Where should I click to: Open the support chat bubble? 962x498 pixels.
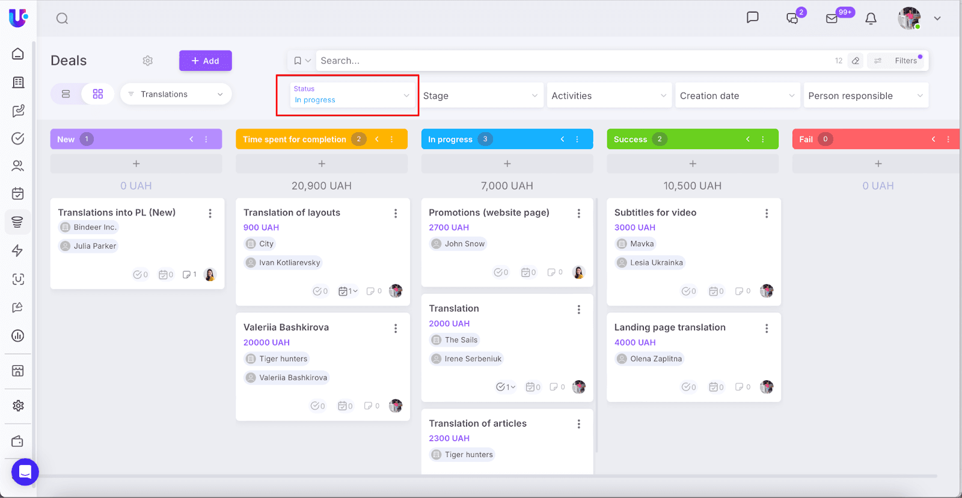(25, 472)
